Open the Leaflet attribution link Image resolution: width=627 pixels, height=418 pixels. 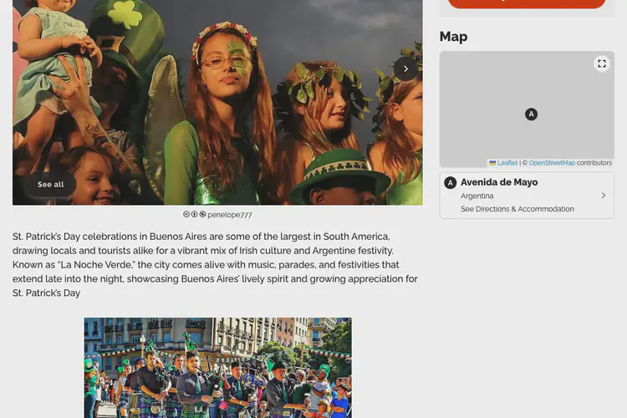(507, 163)
